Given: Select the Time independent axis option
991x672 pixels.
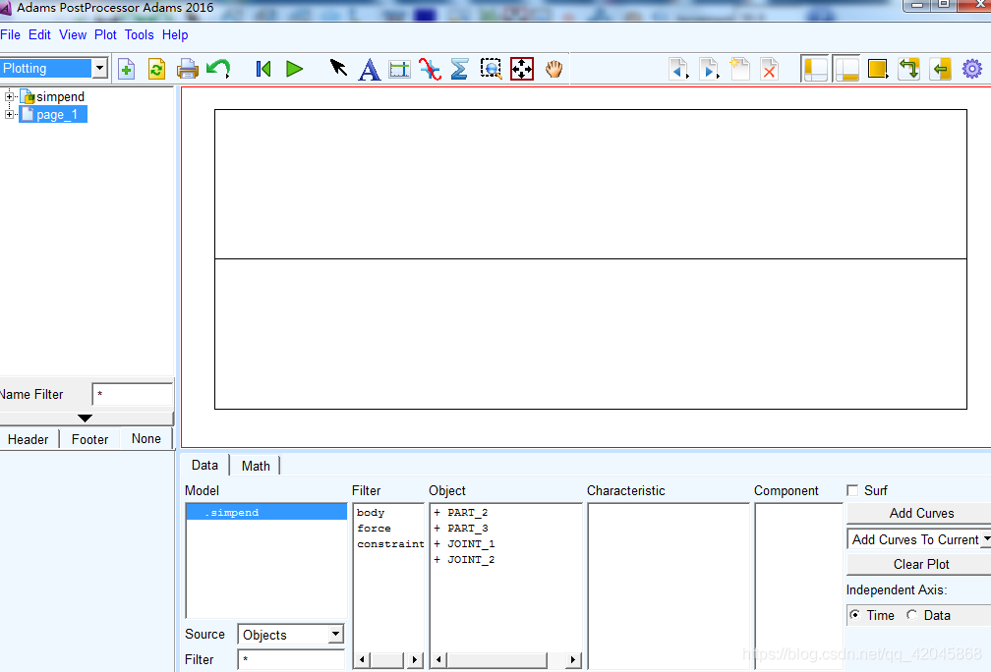Looking at the screenshot, I should [x=854, y=615].
